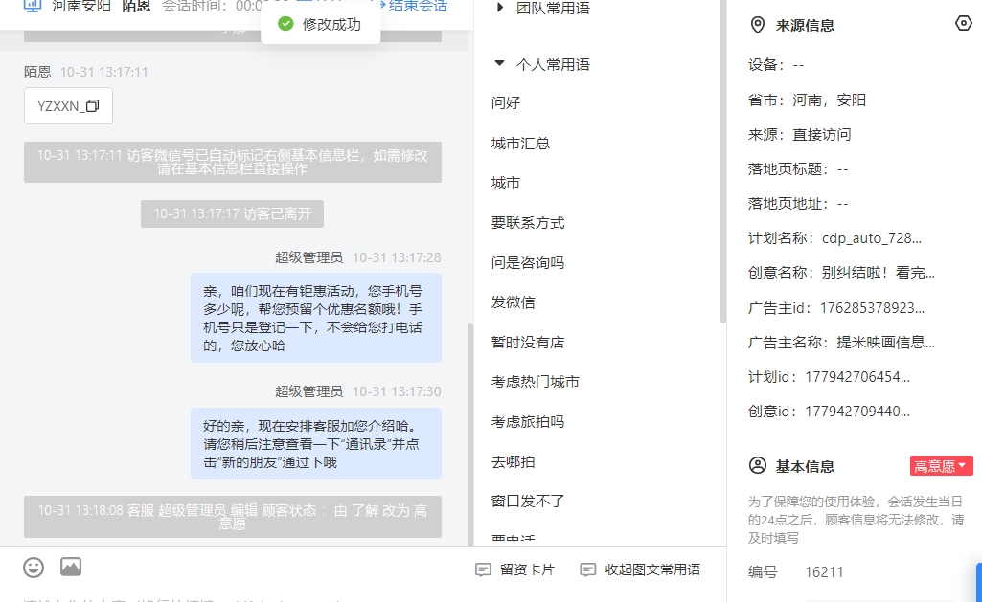
Task: Click 收起图文常用语 to collapse phrases
Action: point(640,570)
